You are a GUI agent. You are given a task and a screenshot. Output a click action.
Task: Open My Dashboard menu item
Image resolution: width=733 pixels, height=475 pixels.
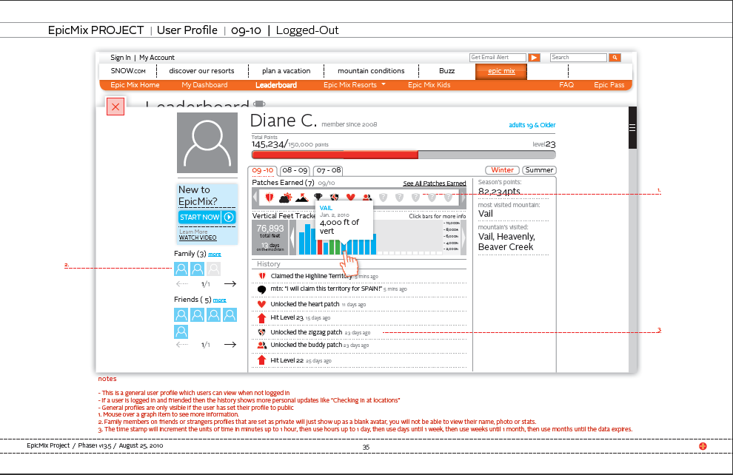[x=204, y=85]
